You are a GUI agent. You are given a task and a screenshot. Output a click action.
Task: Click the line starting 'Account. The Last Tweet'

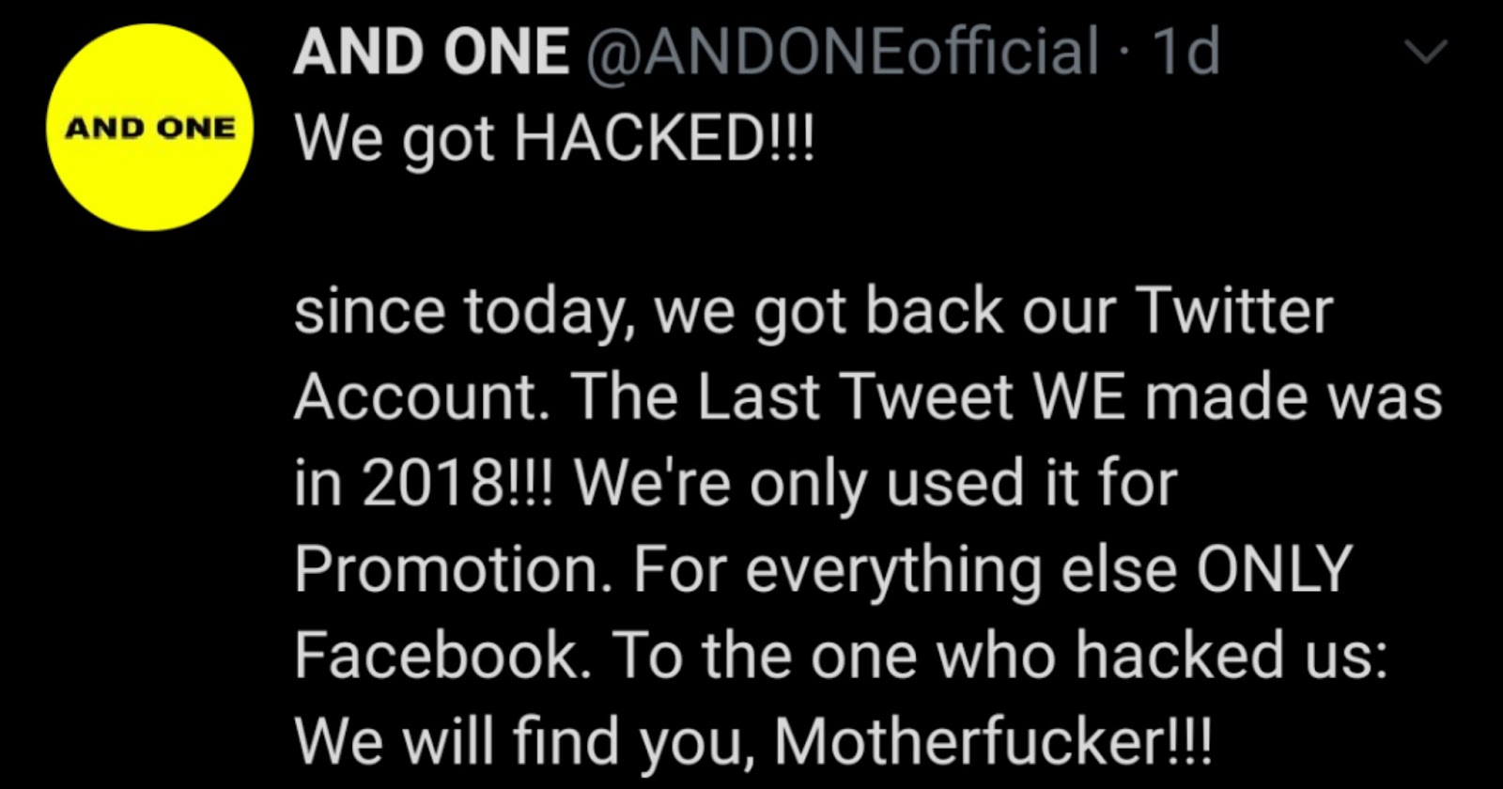click(868, 396)
